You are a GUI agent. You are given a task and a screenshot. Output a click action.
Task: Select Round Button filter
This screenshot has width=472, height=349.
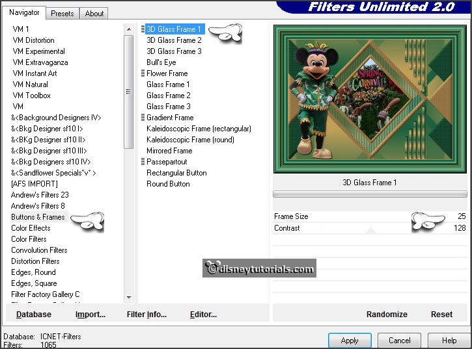[x=168, y=184]
